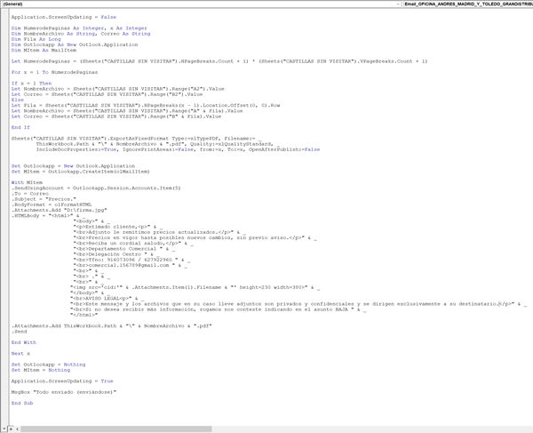Click the 'Next x' line
The width and height of the screenshot is (533, 433).
point(20,353)
